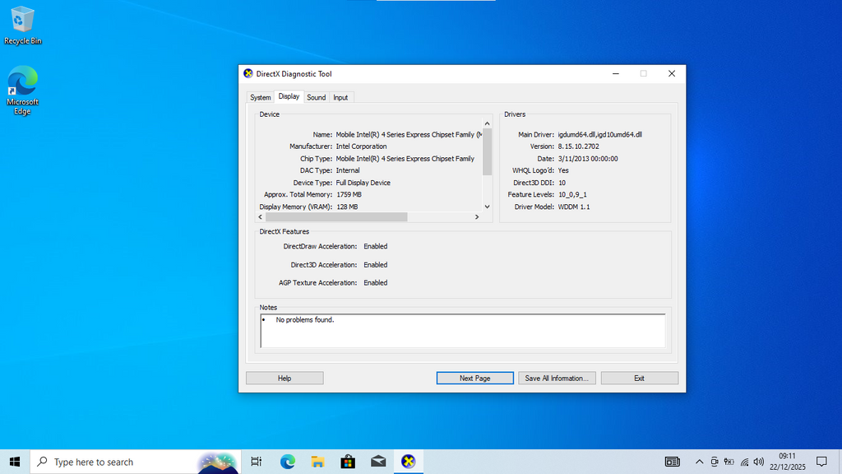Switch to the Sound tab

317,97
